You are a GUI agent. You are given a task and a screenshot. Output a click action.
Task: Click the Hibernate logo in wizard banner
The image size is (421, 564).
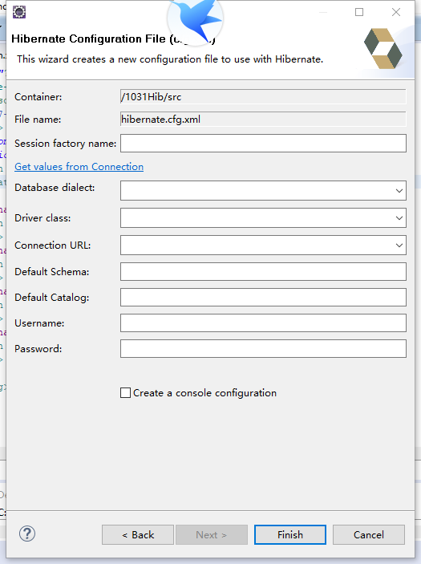[x=383, y=48]
